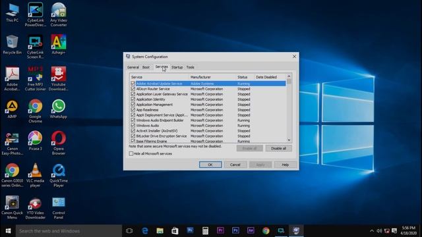Image resolution: width=422 pixels, height=237 pixels.
Task: Select WhatsApp desktop icon
Action: pos(59,109)
